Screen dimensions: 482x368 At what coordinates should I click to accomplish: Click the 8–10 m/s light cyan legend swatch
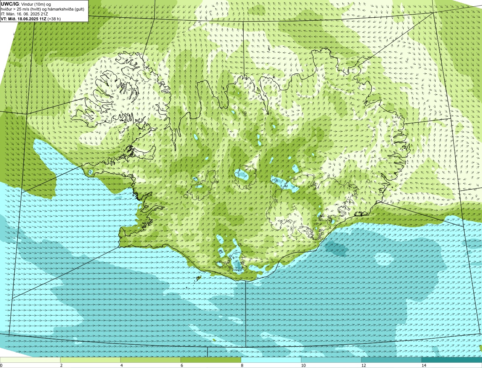(x=271, y=360)
